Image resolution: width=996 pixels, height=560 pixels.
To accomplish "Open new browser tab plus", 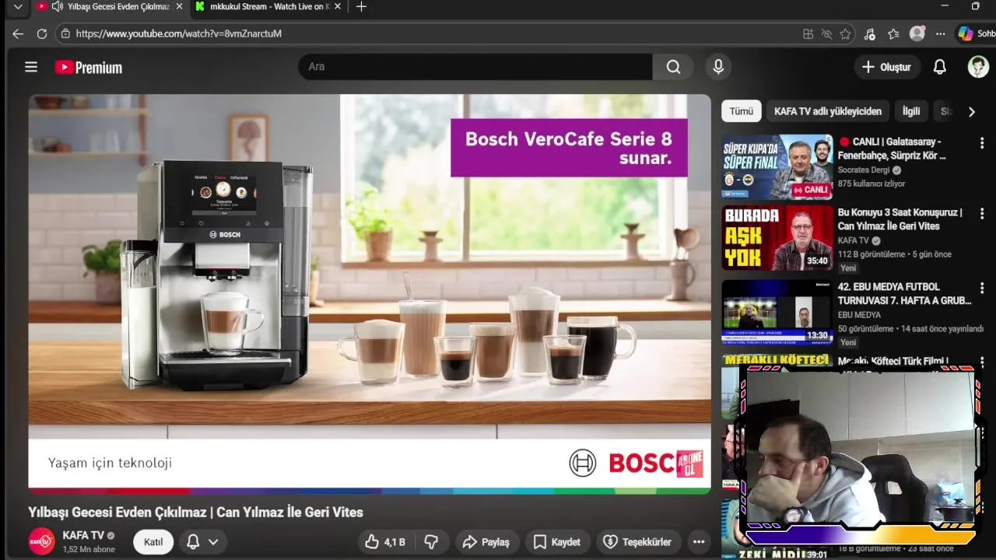I will click(361, 7).
